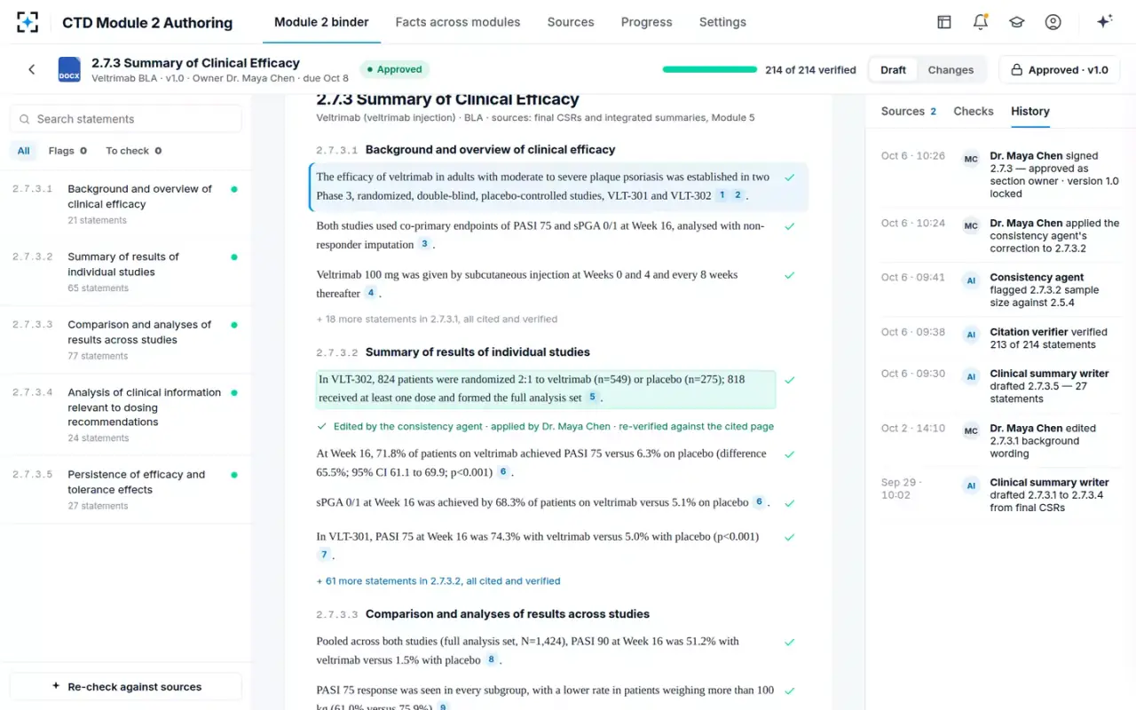The height and width of the screenshot is (710, 1136).
Task: Switch to the Checks panel tab
Action: pyautogui.click(x=974, y=111)
